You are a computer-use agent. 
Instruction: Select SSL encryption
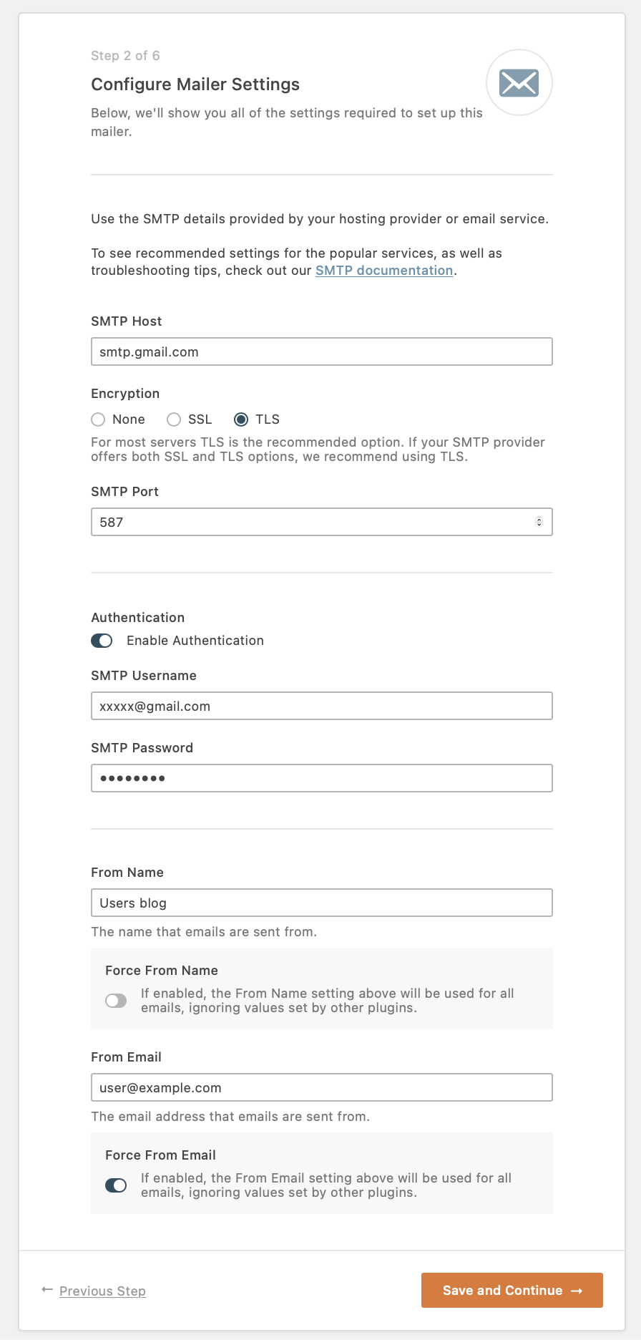click(x=173, y=419)
